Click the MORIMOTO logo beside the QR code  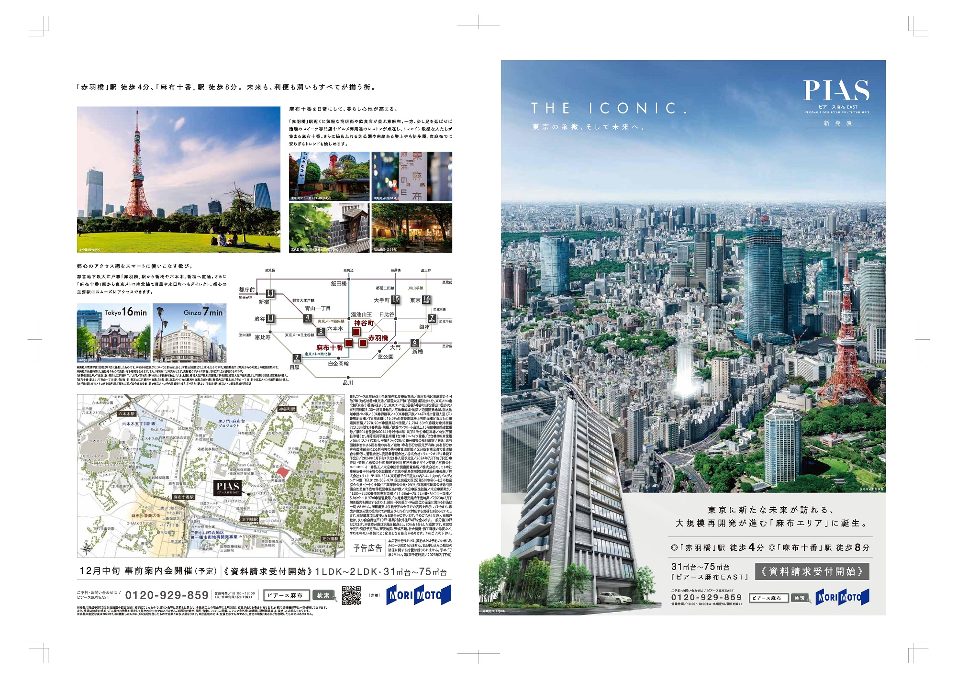(419, 595)
